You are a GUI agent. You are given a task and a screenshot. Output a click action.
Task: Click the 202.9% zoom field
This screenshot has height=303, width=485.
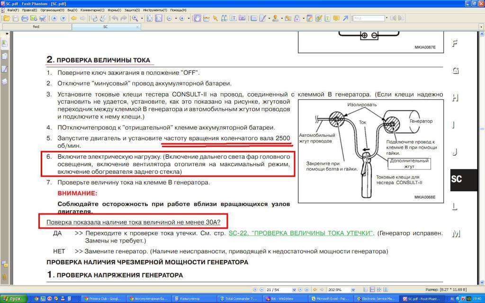tap(339, 290)
